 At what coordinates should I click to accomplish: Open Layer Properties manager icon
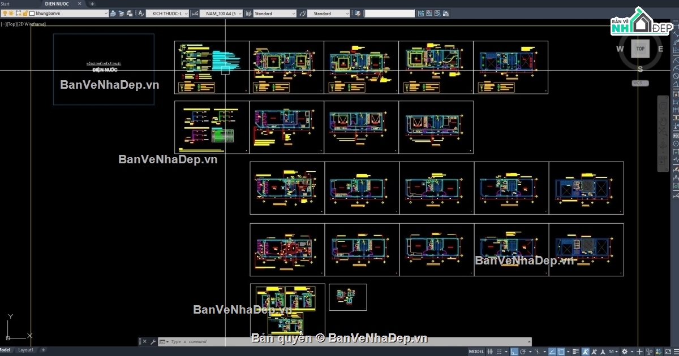coord(113,13)
